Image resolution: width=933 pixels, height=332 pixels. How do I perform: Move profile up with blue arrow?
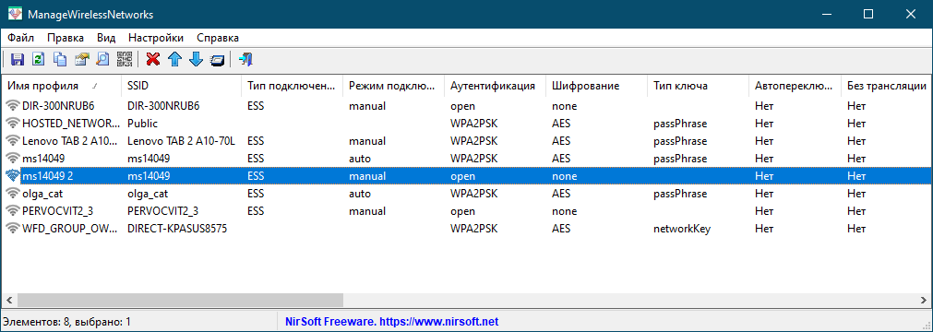coord(174,59)
